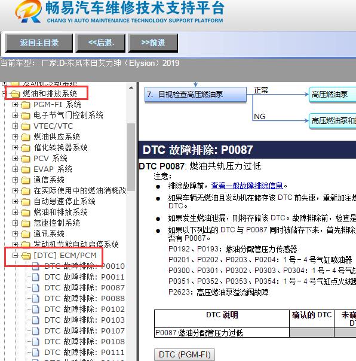Go back with the <<后退 button
Image resolution: width=356 pixels, height=361 pixels.
point(100,43)
